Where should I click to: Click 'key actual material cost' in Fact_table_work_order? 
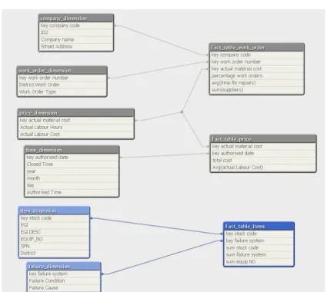[257, 69]
